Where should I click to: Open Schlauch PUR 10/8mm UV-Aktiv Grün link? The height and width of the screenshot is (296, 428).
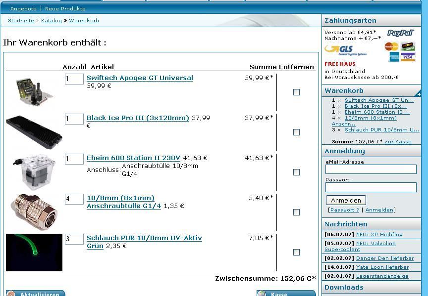coord(144,242)
